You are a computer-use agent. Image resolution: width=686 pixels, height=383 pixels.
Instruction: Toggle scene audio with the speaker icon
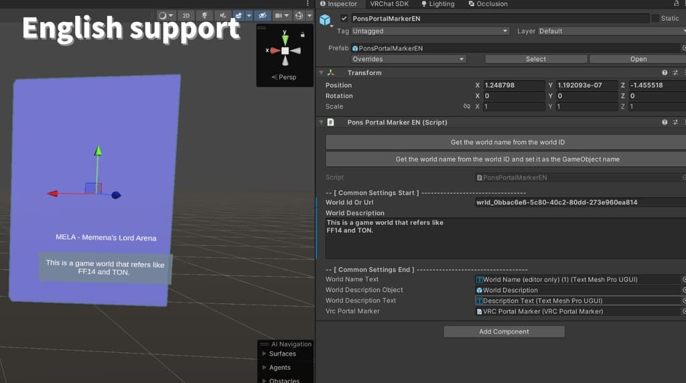[222, 15]
